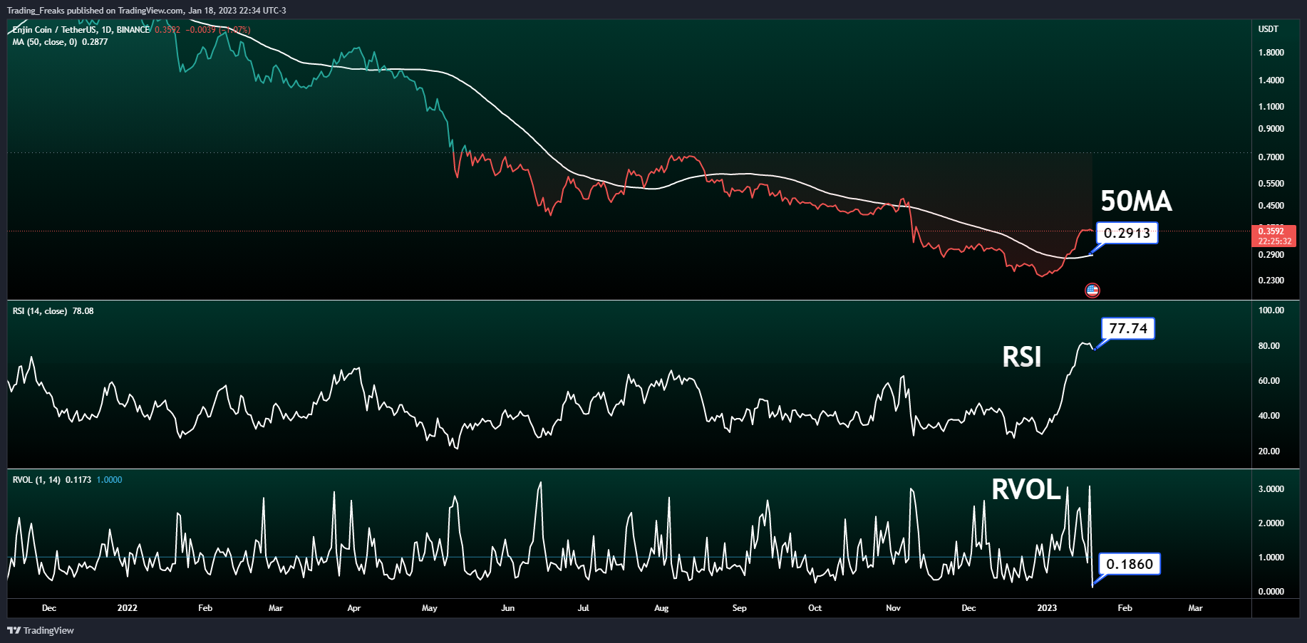Select the 0.1860 callout on the RVOL pane
Viewport: 1307px width, 643px height.
(1130, 564)
